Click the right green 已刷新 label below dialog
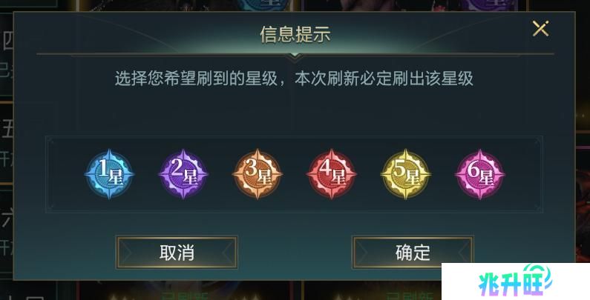The image size is (590, 300). (410, 296)
